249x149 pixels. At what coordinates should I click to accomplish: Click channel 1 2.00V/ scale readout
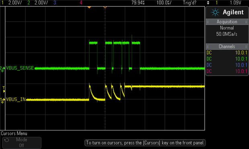pyautogui.click(x=15, y=2)
